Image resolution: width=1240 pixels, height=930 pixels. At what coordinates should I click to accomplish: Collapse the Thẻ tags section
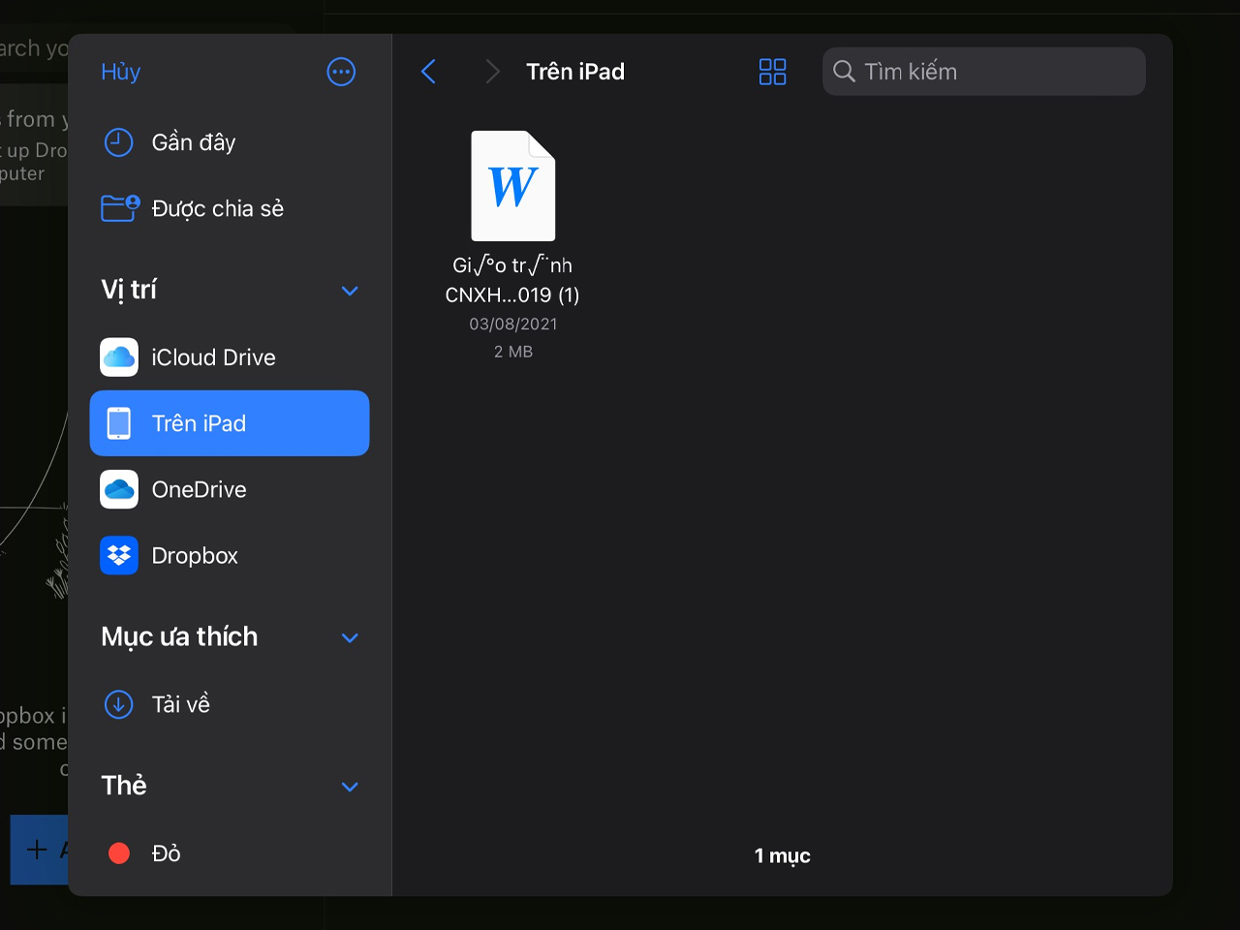click(x=350, y=787)
